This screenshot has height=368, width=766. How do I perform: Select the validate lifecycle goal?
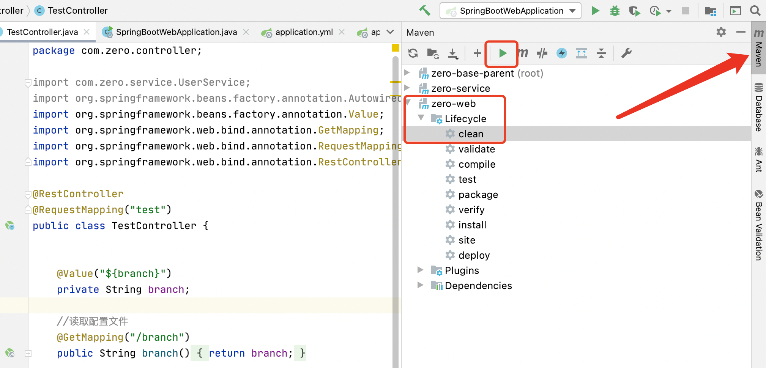click(477, 149)
